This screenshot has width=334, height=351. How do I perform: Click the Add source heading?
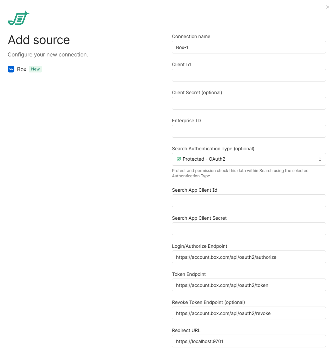(x=39, y=40)
